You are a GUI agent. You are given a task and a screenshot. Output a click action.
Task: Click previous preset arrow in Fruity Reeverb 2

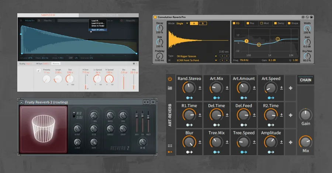click(145, 102)
